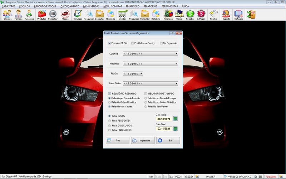Open the Recibo toolbar icon
The width and height of the screenshot is (286, 179).
[x=213, y=14]
